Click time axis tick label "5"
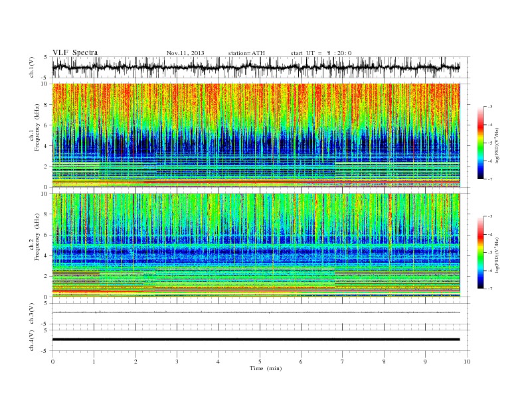The image size is (526, 406). click(260, 362)
